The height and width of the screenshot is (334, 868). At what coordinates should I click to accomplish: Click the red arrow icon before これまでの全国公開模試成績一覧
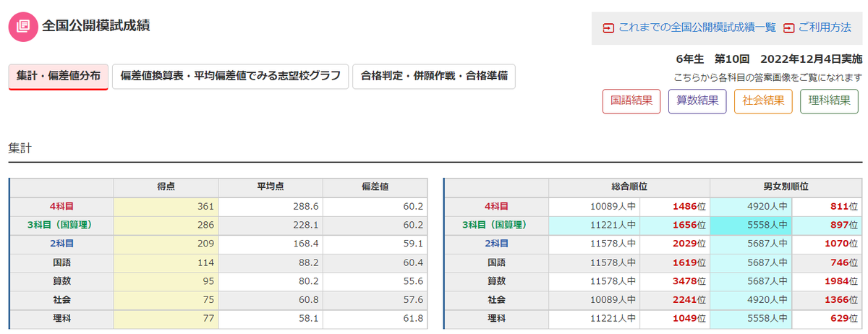pos(608,27)
